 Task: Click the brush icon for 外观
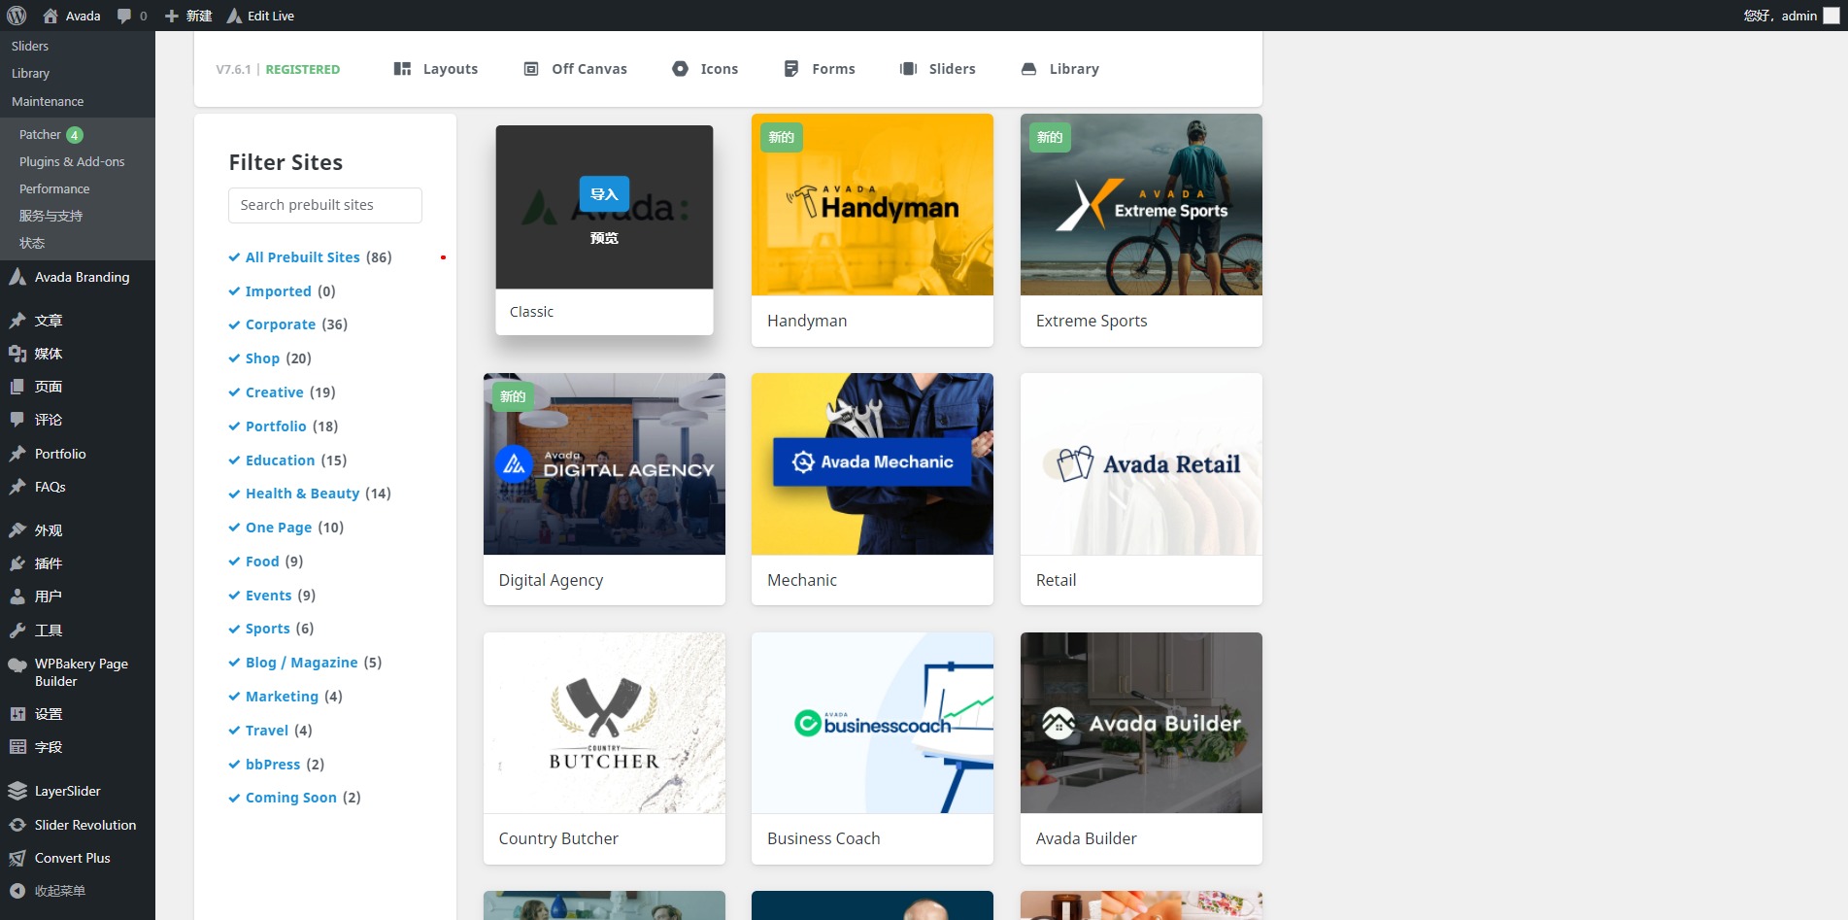pyautogui.click(x=17, y=530)
